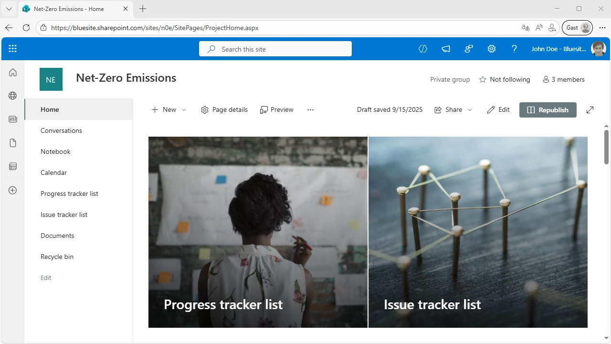Open the ellipsis overflow command menu
The height and width of the screenshot is (344, 611).
coord(310,109)
